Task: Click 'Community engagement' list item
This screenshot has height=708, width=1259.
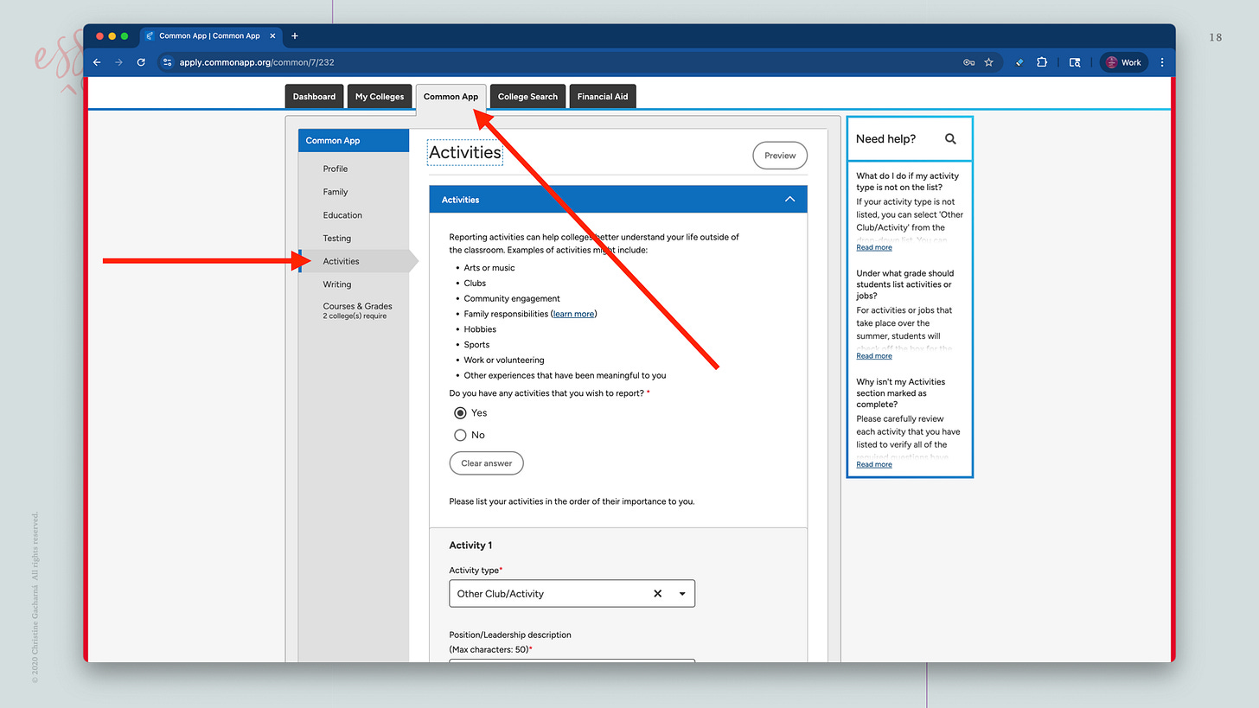Action: pyautogui.click(x=512, y=298)
